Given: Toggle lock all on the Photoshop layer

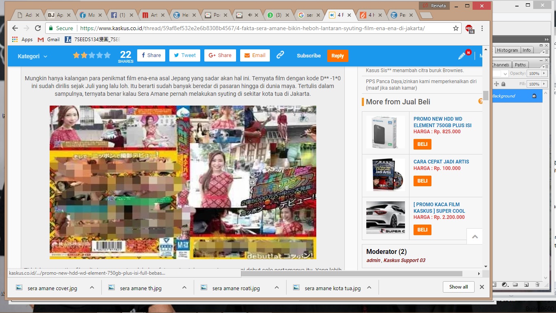Looking at the screenshot, I should click(503, 84).
